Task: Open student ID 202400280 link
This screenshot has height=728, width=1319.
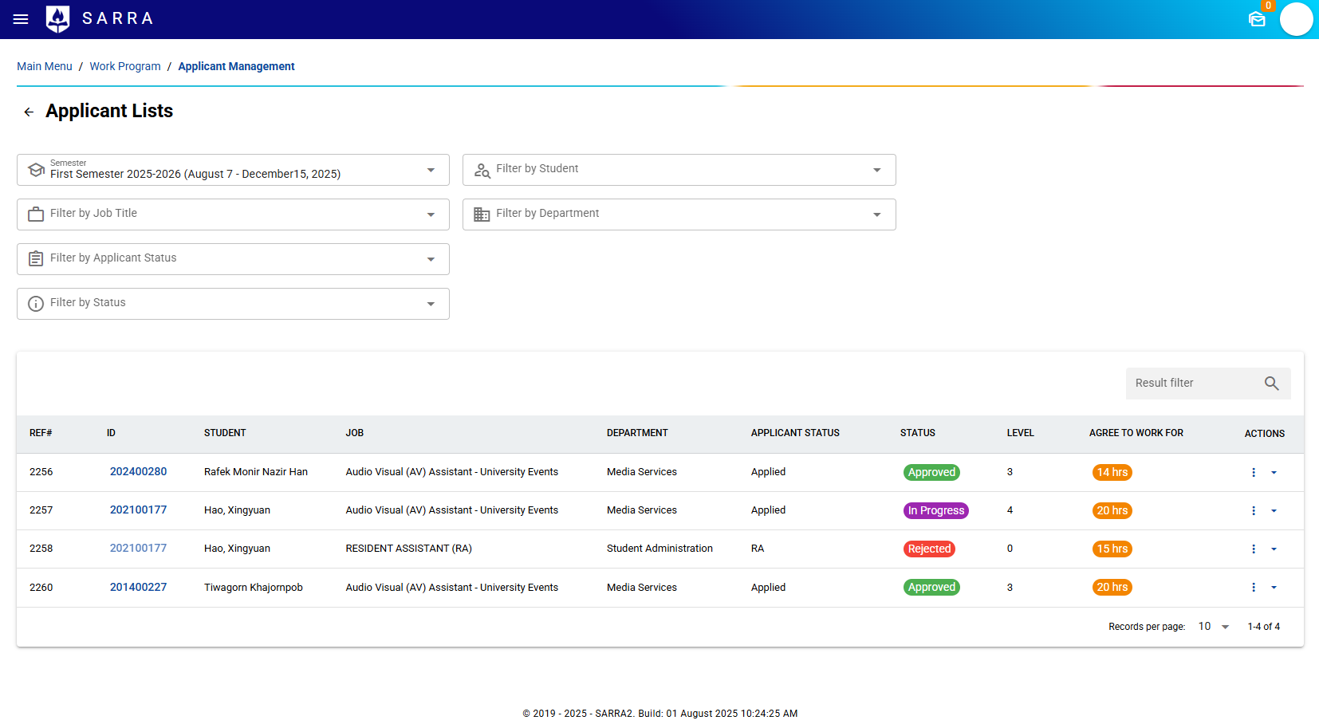Action: pyautogui.click(x=138, y=472)
